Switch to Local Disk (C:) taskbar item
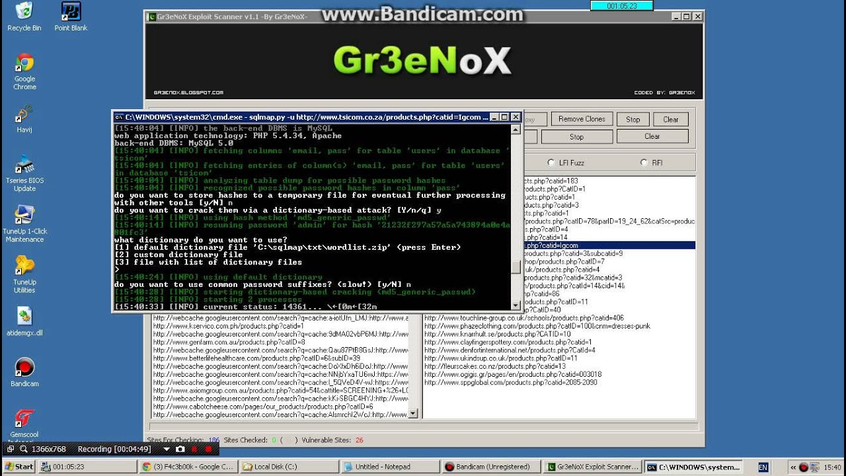This screenshot has height=476, width=846. point(289,467)
